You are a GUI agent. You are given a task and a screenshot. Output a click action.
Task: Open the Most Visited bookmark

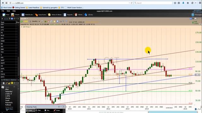click(6, 8)
